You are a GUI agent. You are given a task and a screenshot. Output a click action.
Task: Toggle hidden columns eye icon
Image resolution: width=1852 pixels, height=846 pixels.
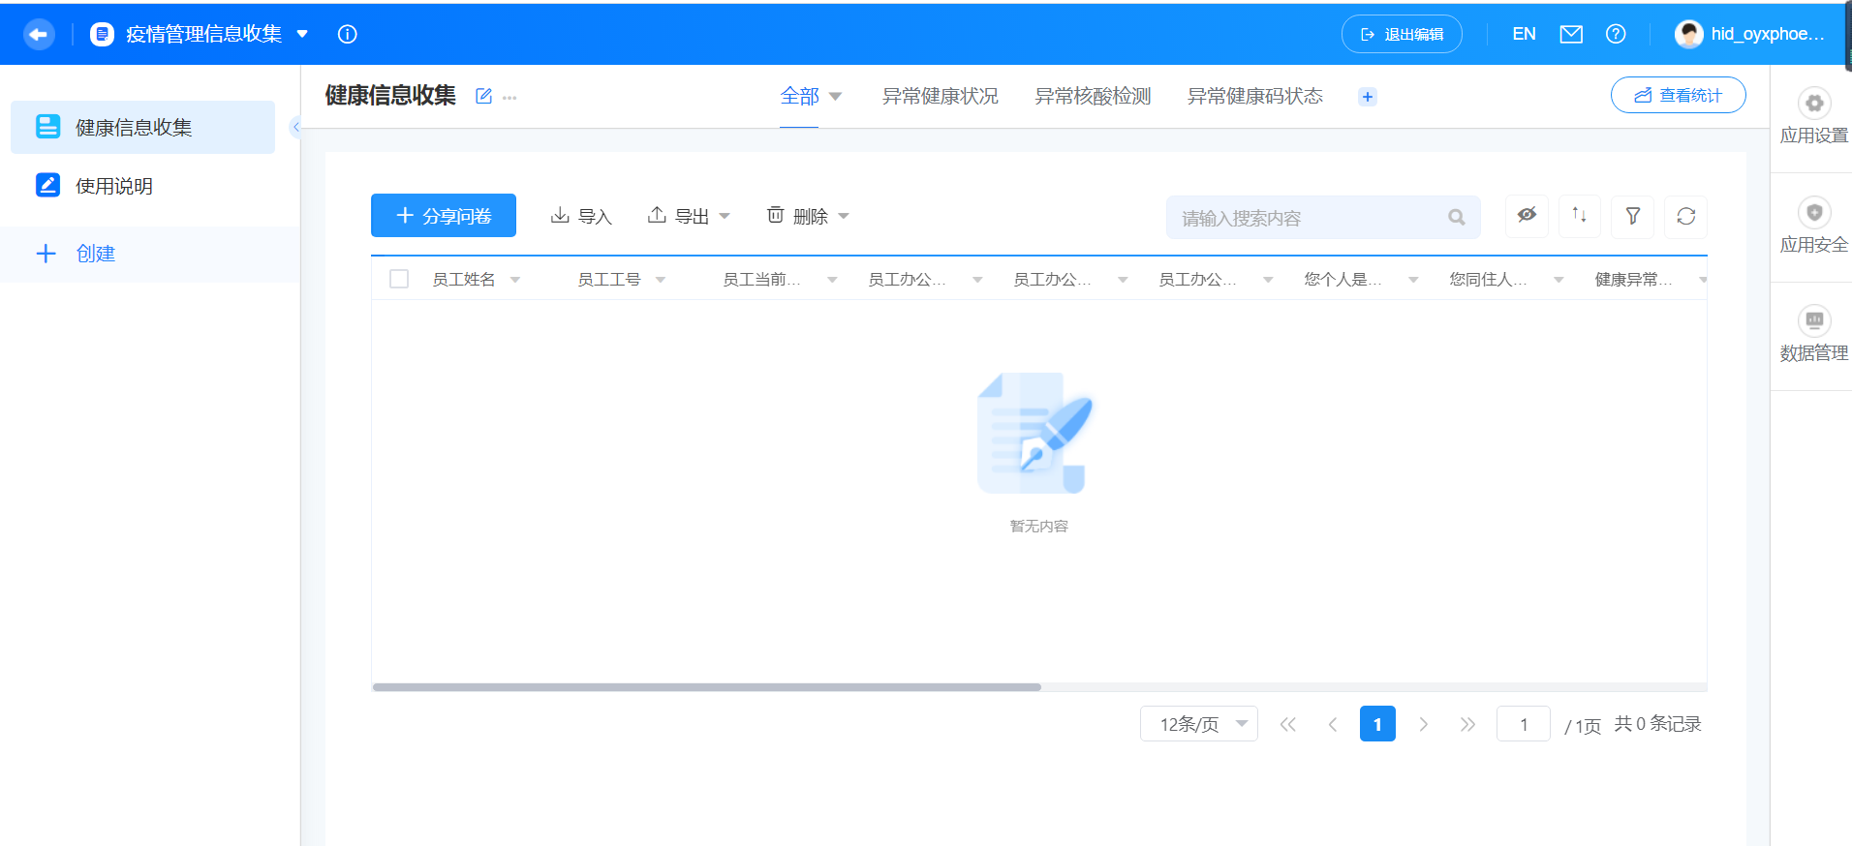click(x=1527, y=216)
